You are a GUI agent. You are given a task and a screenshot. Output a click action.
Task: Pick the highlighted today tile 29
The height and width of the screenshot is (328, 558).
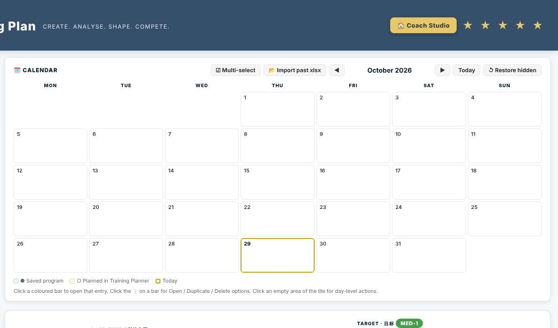[277, 255]
